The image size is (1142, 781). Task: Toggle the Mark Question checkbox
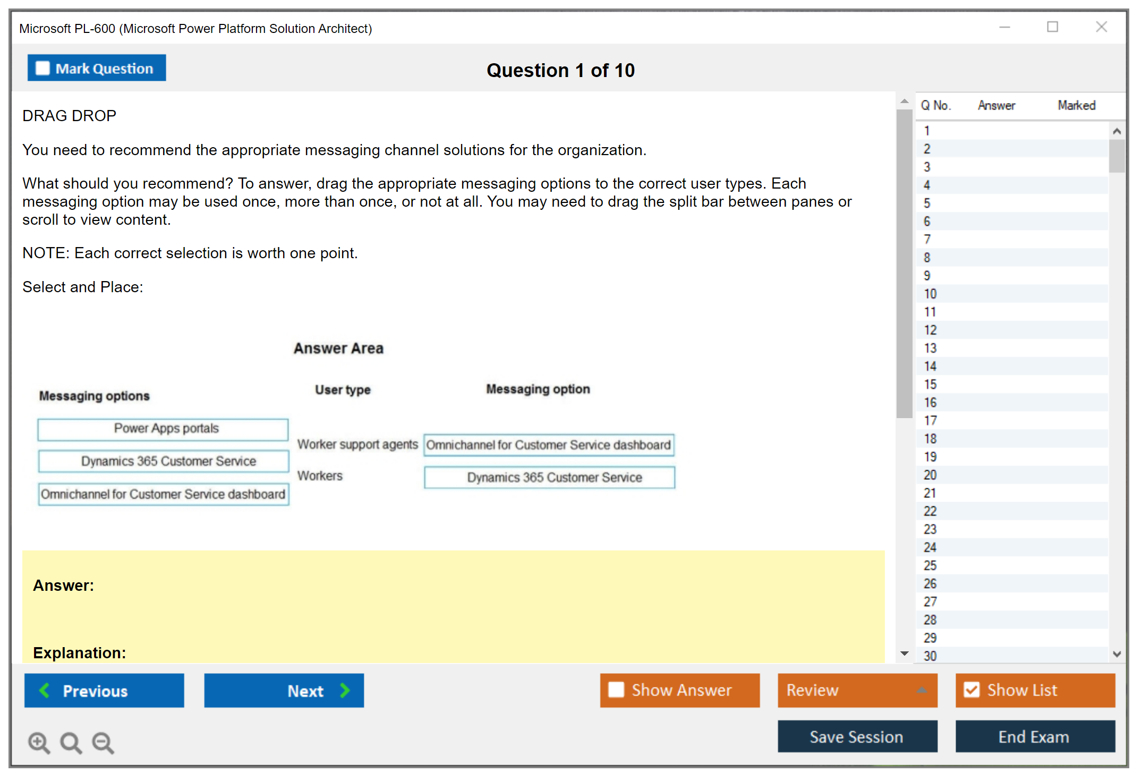(x=42, y=69)
